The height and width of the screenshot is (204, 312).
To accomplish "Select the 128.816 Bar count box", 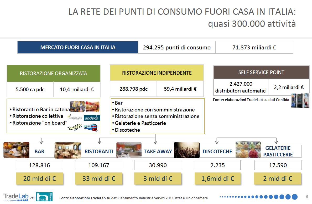I will point(39,165).
